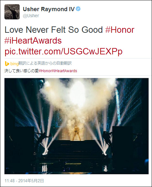The width and height of the screenshot is (152, 187).
Task: Open the #Honor hashtag in tweet text
Action: [x=120, y=30]
